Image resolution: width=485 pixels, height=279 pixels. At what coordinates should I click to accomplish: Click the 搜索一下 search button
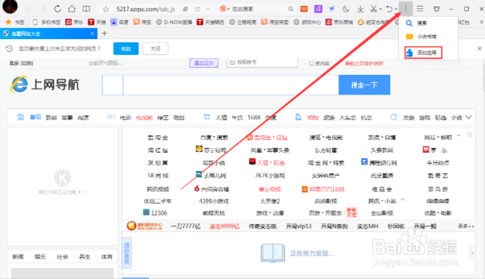tap(364, 85)
